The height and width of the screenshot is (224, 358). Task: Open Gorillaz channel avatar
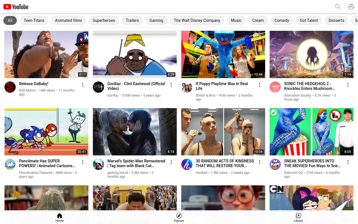pos(98,87)
